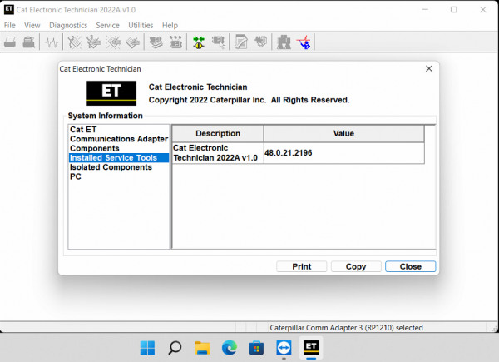Screen dimensions: 499x362
Task: Open Active Event Codes toolbar icon
Action: click(114, 42)
